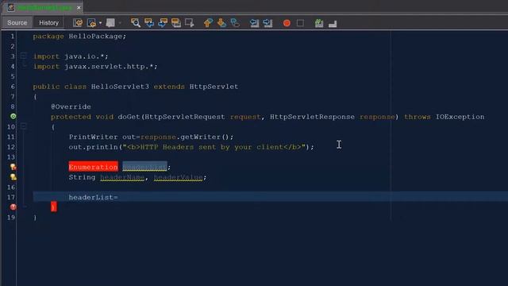Collapse the import statements fold

[23, 56]
